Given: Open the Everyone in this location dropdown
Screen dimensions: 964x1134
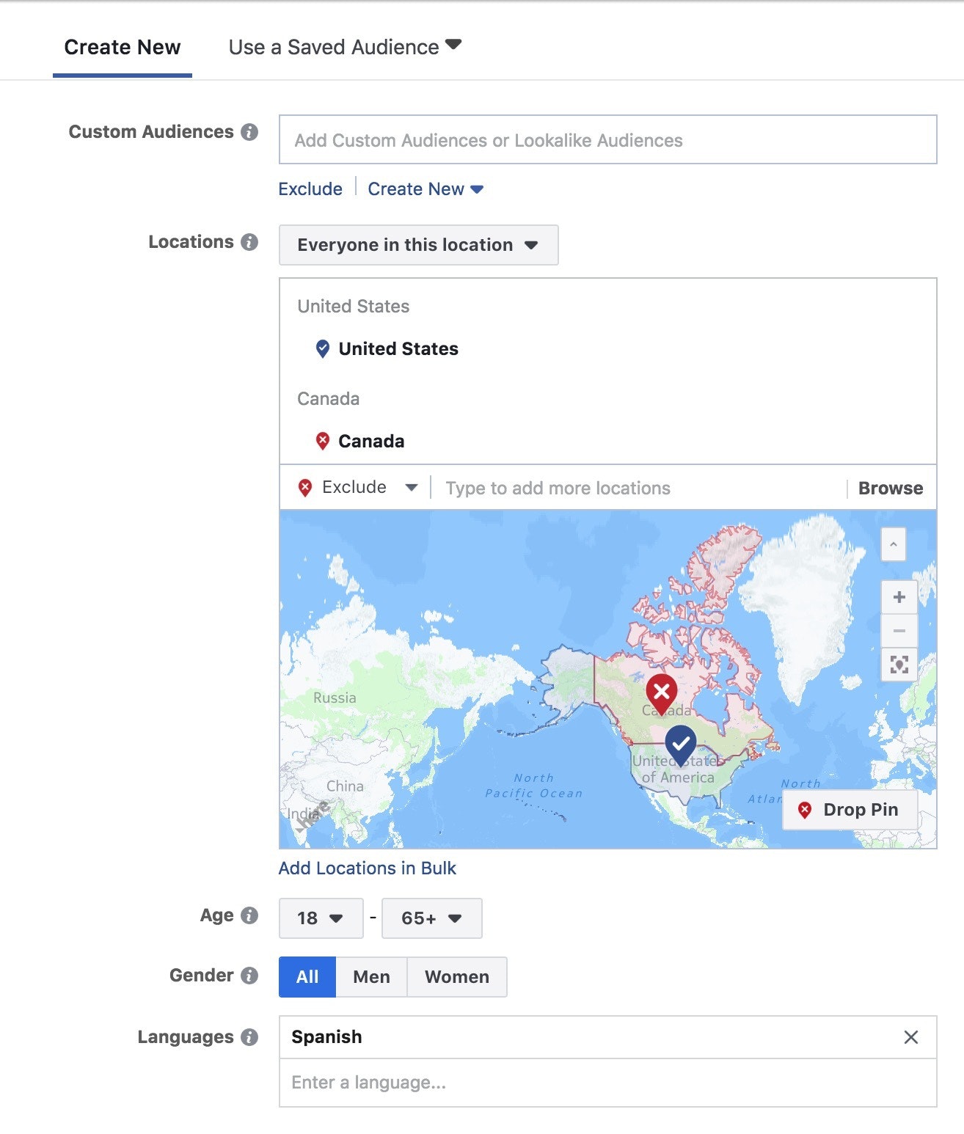Looking at the screenshot, I should 418,245.
